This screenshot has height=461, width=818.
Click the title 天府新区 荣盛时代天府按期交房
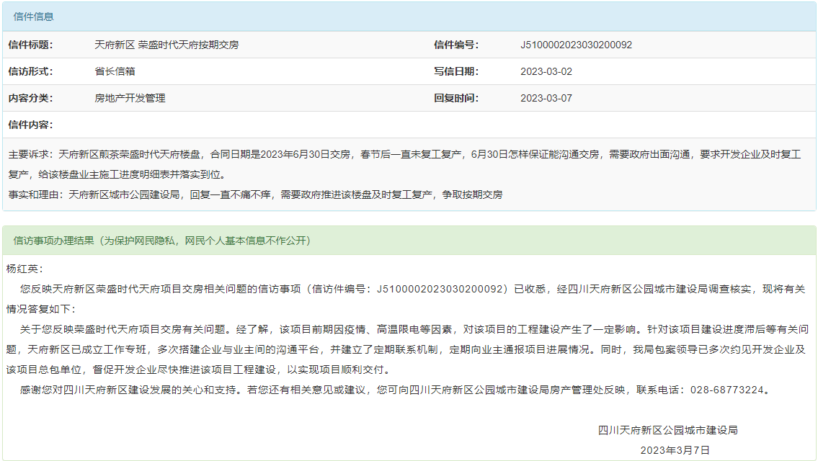166,45
